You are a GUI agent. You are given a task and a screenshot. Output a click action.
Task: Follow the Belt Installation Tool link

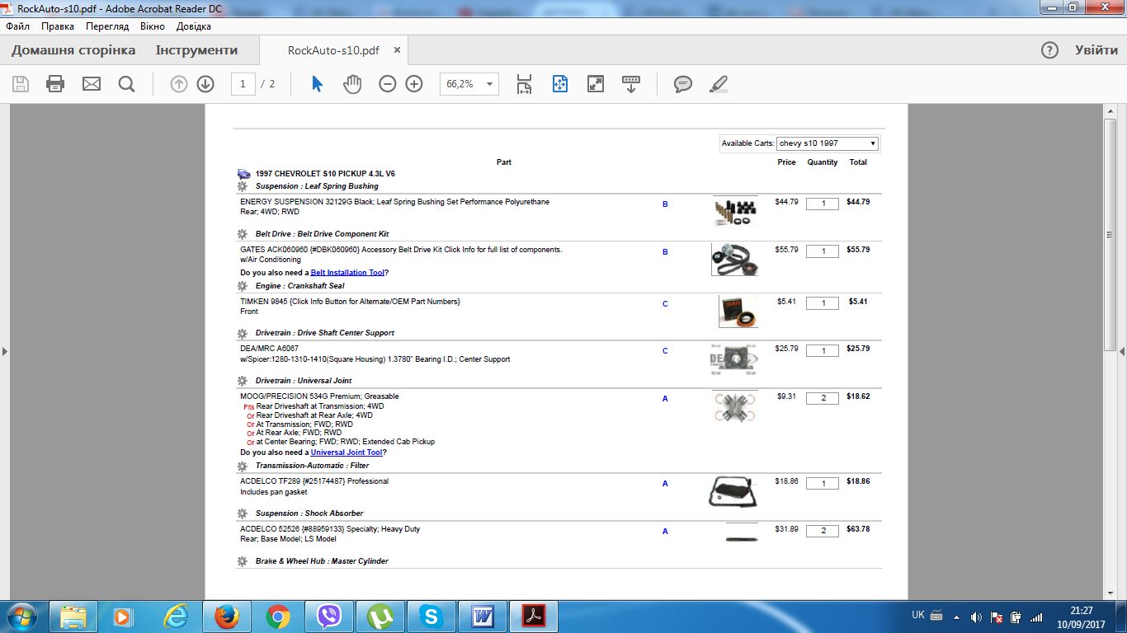click(x=347, y=273)
